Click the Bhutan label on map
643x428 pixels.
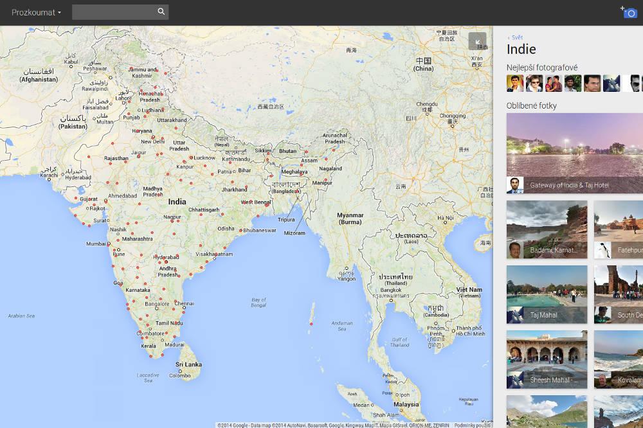287,151
